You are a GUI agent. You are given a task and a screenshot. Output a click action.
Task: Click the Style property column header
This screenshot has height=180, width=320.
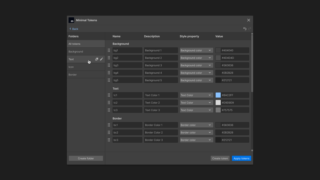click(189, 36)
